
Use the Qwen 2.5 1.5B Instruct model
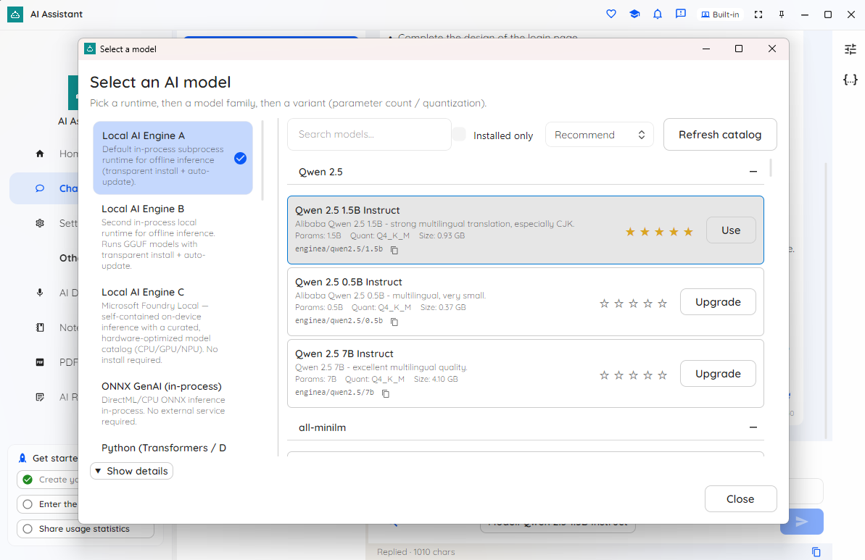(731, 230)
